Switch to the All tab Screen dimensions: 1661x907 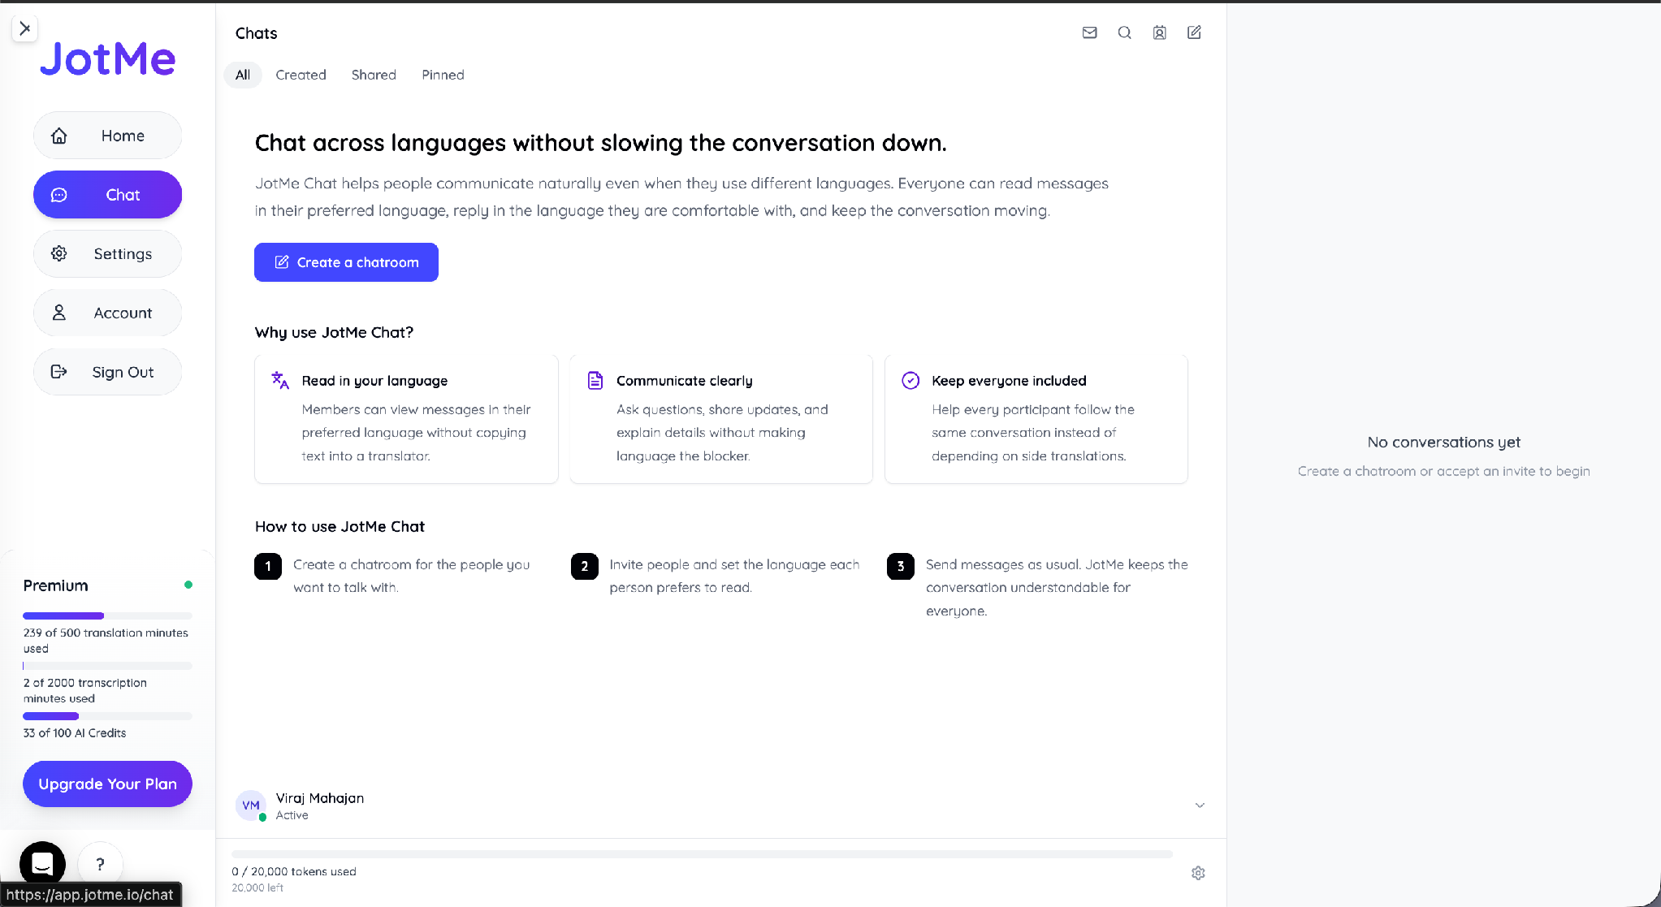(243, 75)
